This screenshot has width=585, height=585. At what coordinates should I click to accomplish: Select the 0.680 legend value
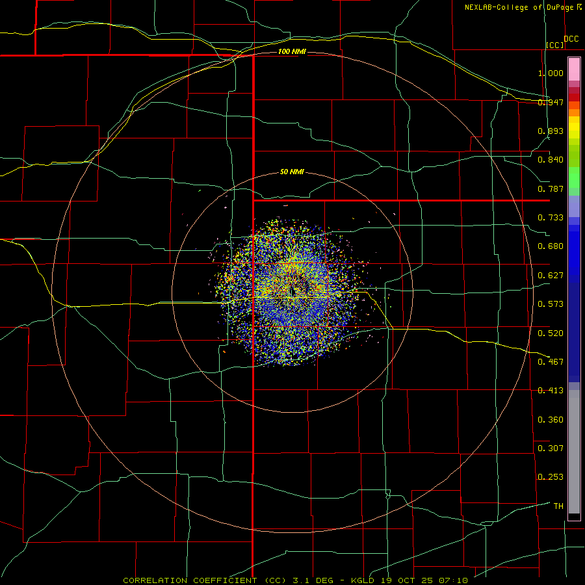[551, 246]
